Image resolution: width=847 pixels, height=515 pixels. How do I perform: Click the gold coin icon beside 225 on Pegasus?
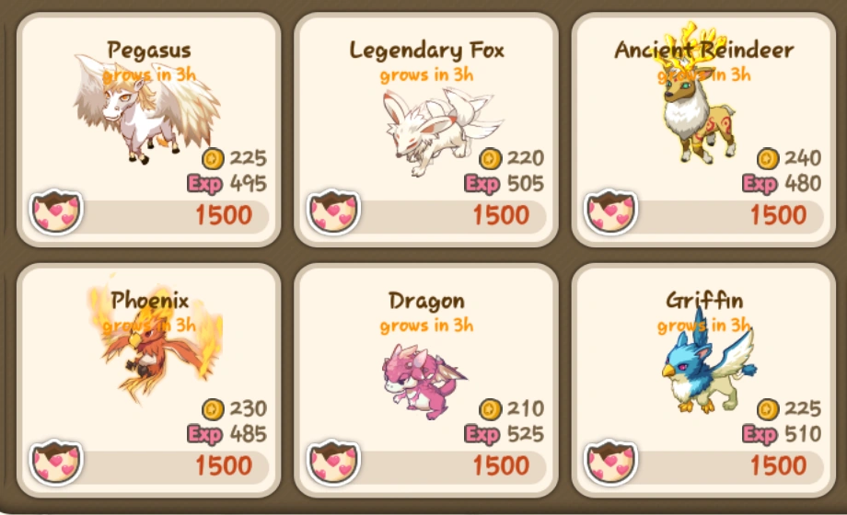[x=213, y=158]
